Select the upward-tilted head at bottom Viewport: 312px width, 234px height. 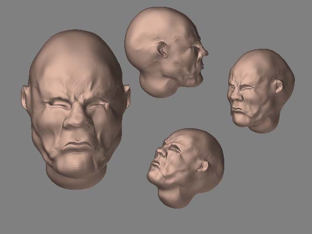pyautogui.click(x=185, y=168)
